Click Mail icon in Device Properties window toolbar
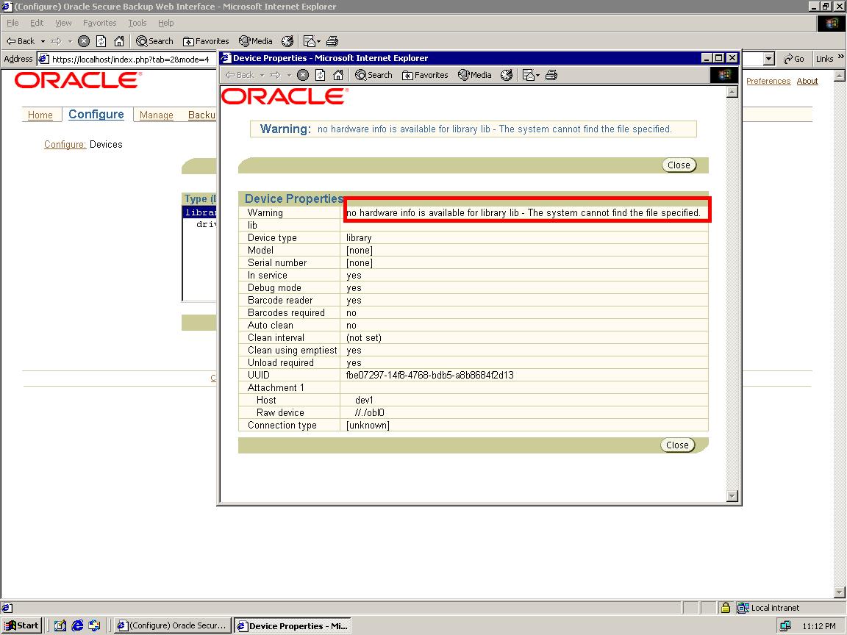 529,75
